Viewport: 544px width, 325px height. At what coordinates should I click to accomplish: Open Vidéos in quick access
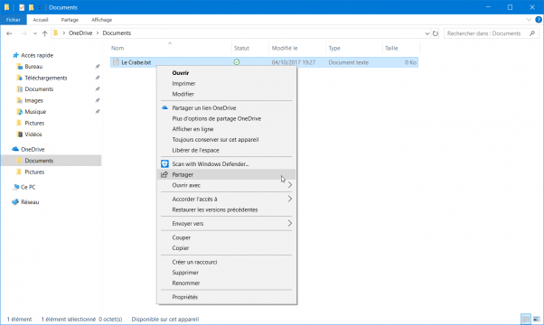(33, 135)
